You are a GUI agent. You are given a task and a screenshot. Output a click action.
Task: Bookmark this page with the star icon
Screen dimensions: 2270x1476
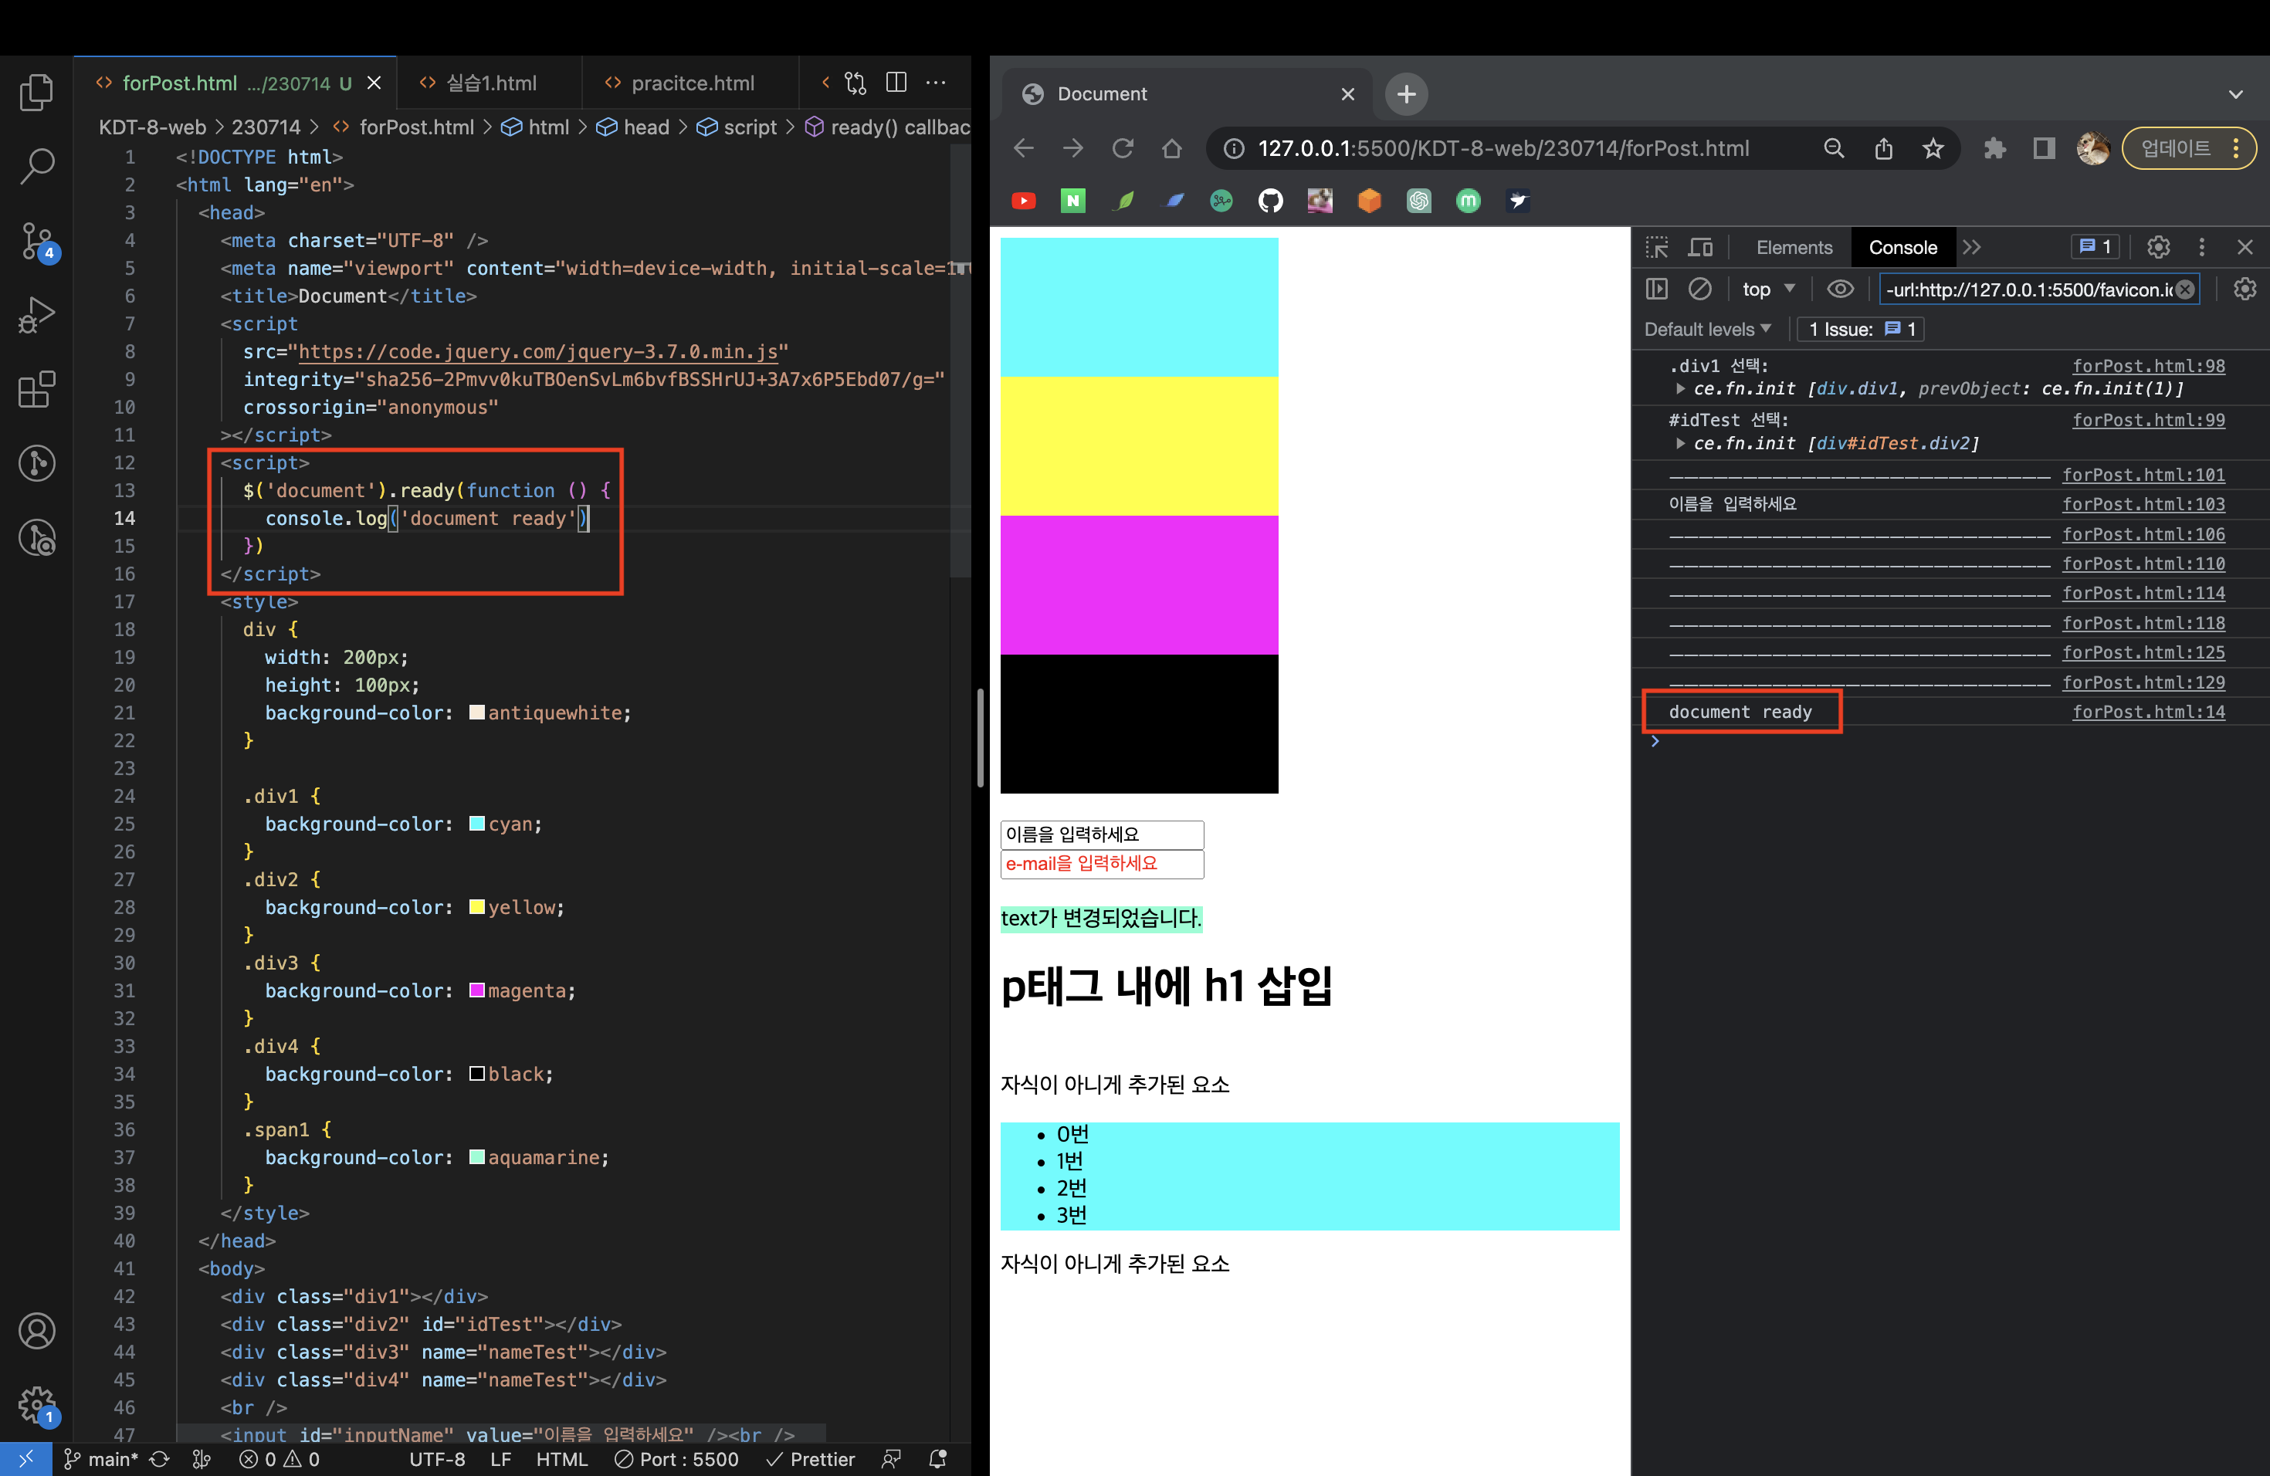coord(1933,147)
